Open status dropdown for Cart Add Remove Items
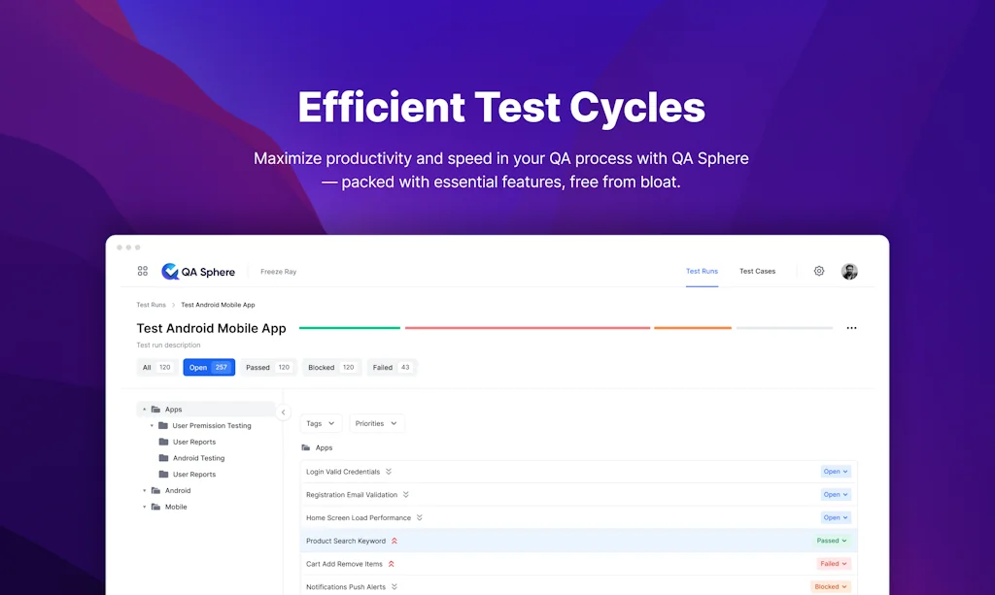The height and width of the screenshot is (595, 995). (x=834, y=564)
